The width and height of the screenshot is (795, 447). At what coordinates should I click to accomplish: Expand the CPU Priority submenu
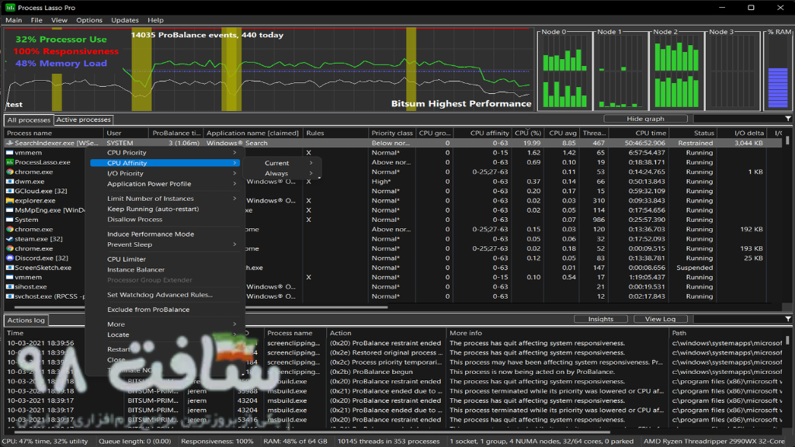coord(234,153)
